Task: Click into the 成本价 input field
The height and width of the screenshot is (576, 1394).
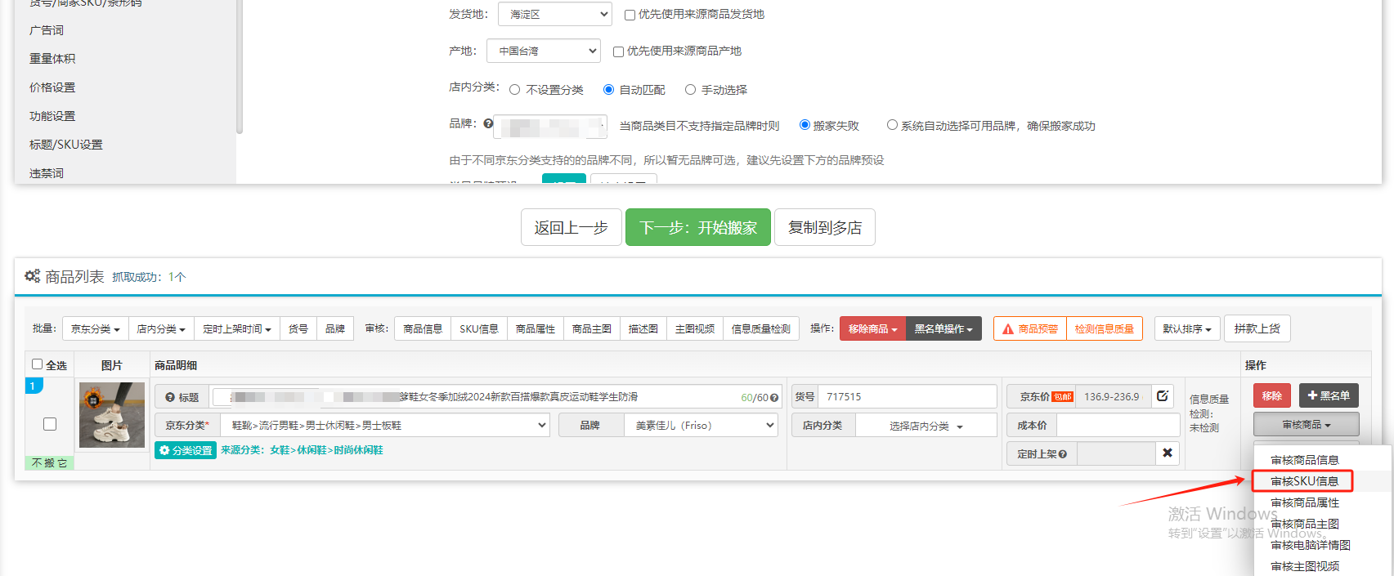Action: coord(1117,426)
